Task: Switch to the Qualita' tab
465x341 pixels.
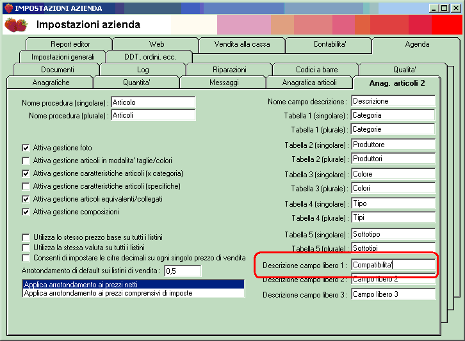Action: click(404, 70)
